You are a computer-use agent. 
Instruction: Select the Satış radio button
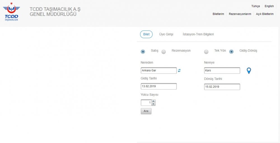tap(143, 52)
